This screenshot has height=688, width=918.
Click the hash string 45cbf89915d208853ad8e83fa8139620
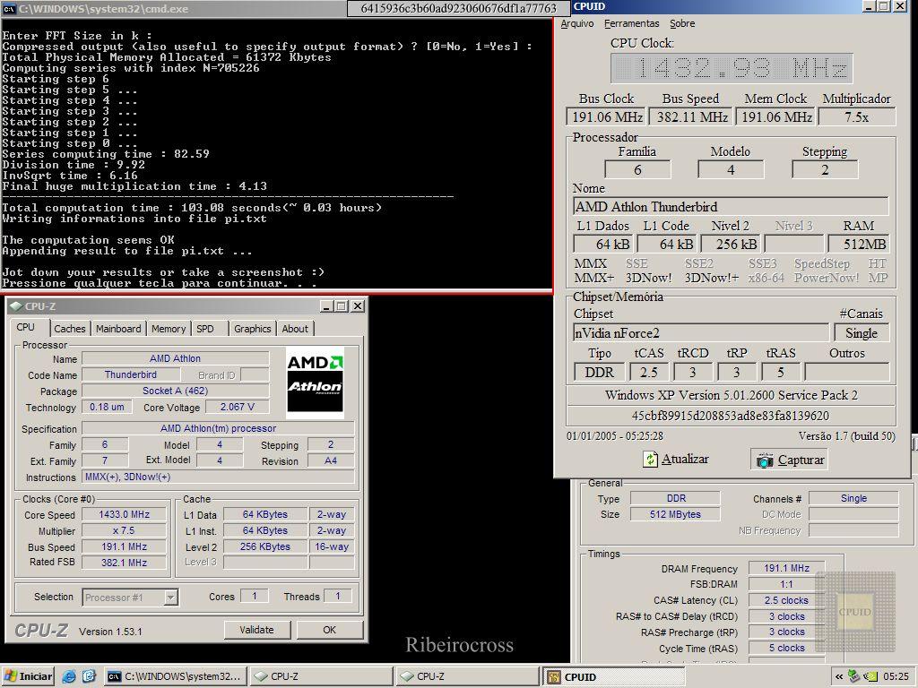pyautogui.click(x=731, y=416)
